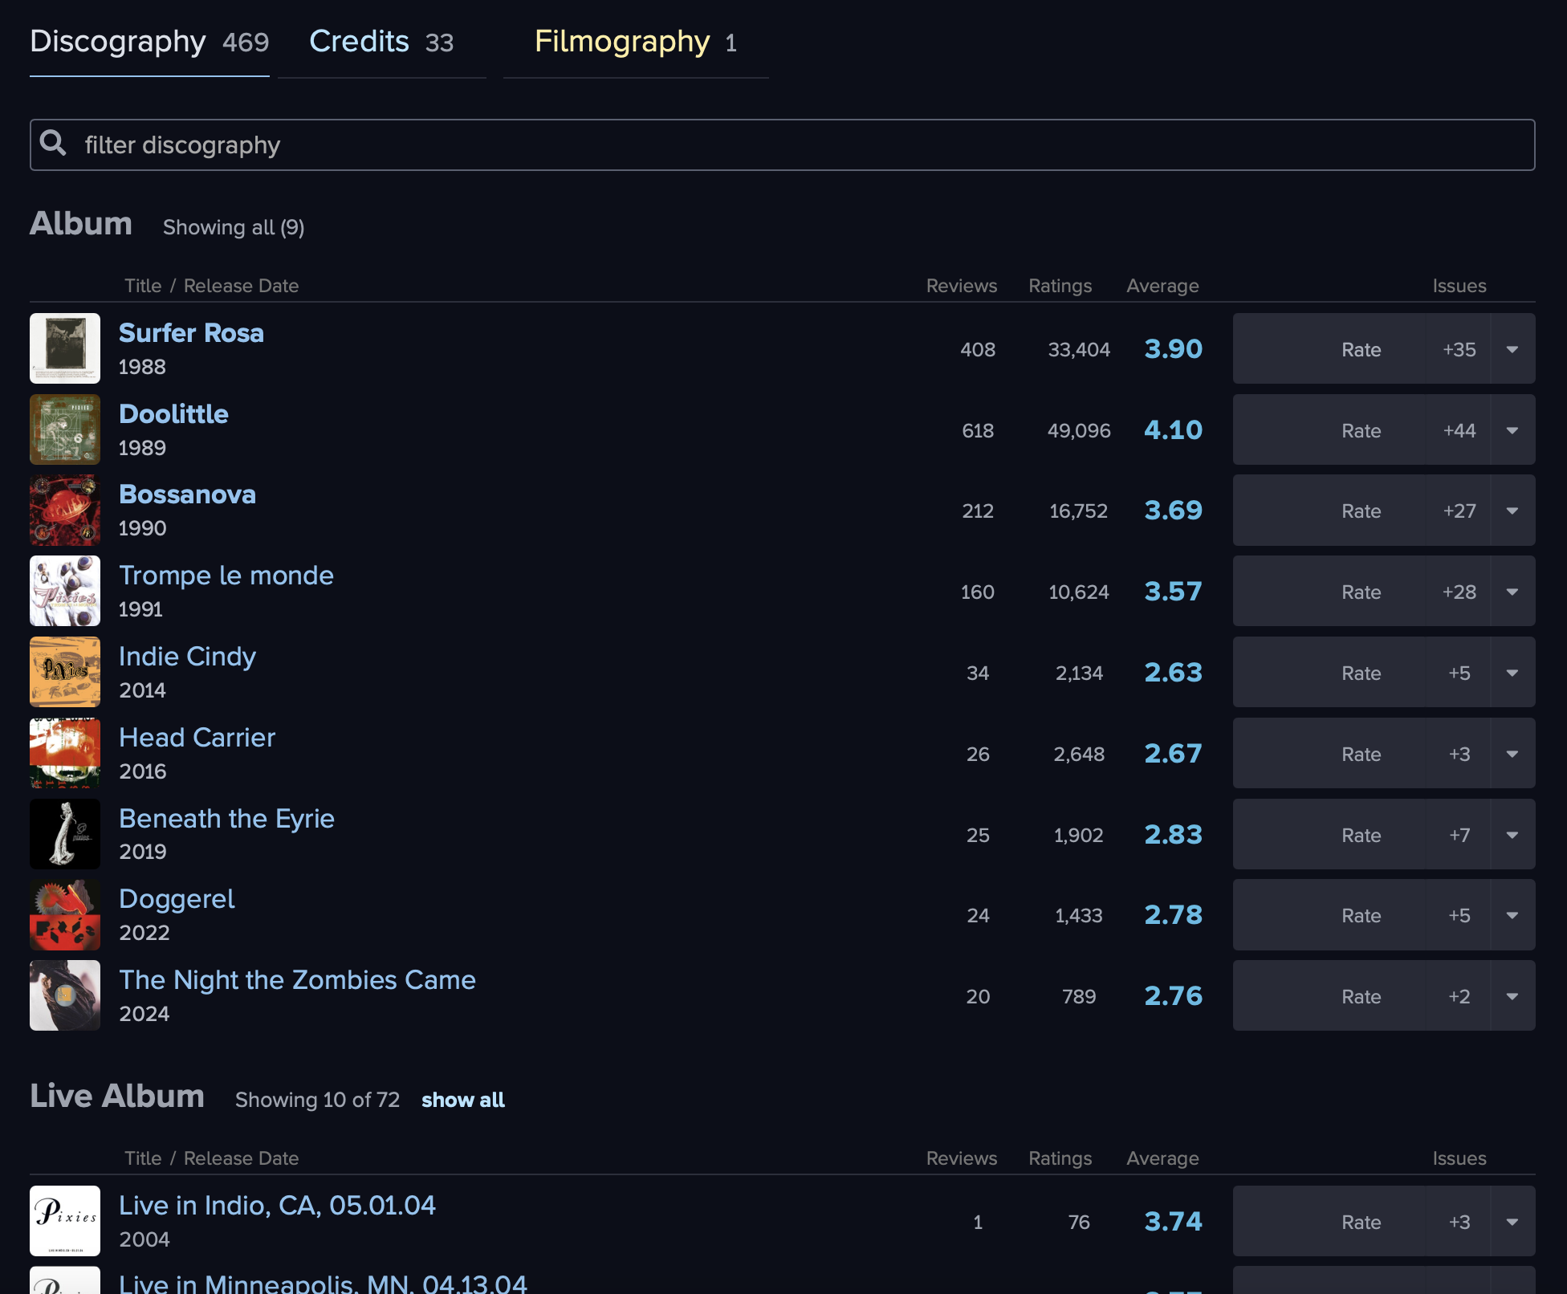Click the 2.63 average for Indie Cindy
Image resolution: width=1567 pixels, height=1294 pixels.
point(1173,672)
